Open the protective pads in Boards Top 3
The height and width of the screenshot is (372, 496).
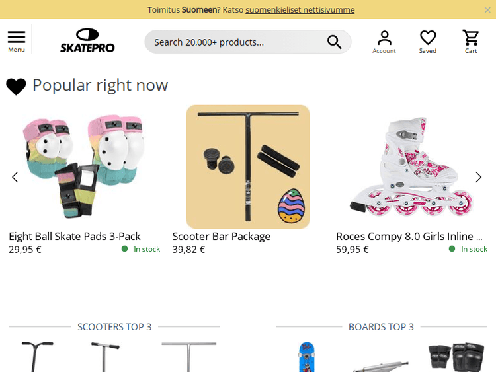click(x=456, y=357)
